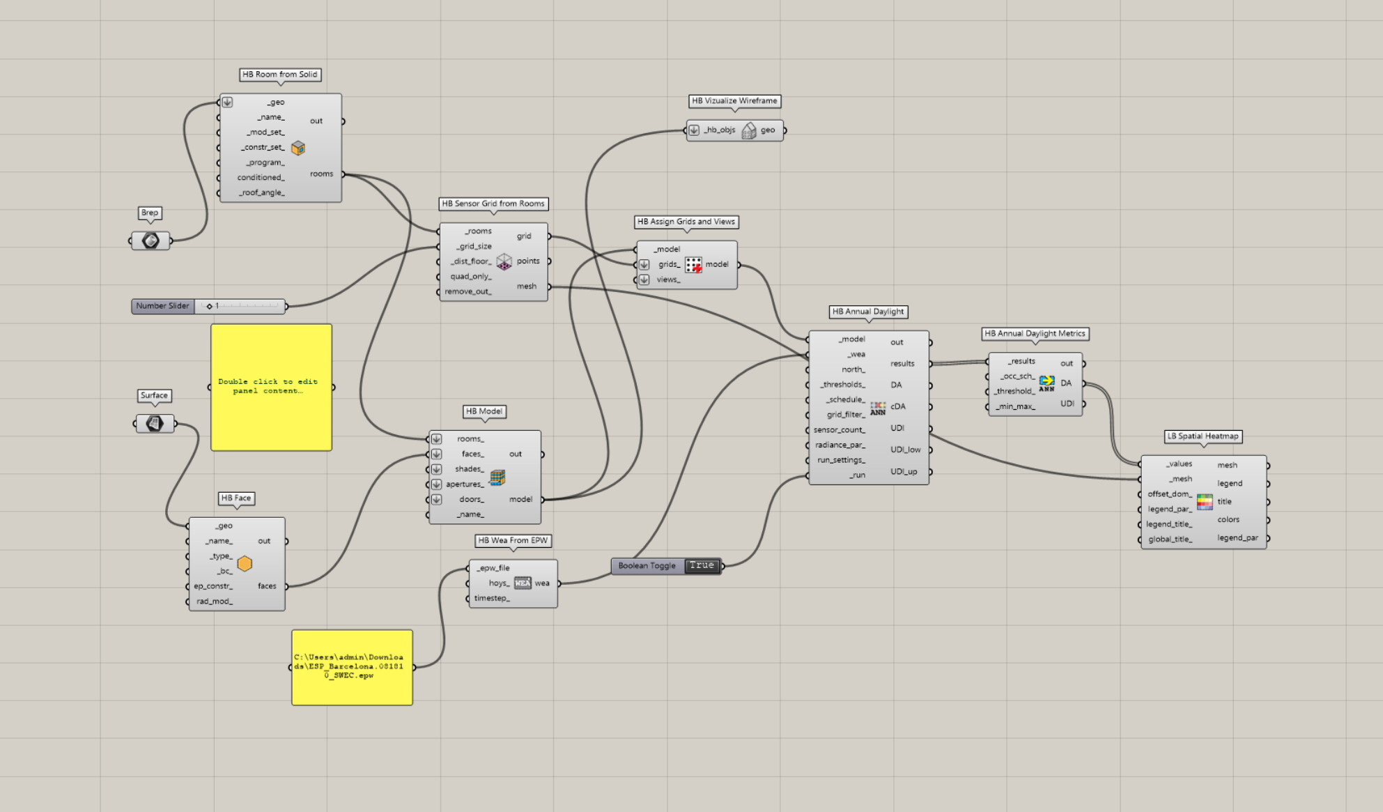Click the HB Model building icon
Screen dimensions: 1383x812
pyautogui.click(x=497, y=477)
